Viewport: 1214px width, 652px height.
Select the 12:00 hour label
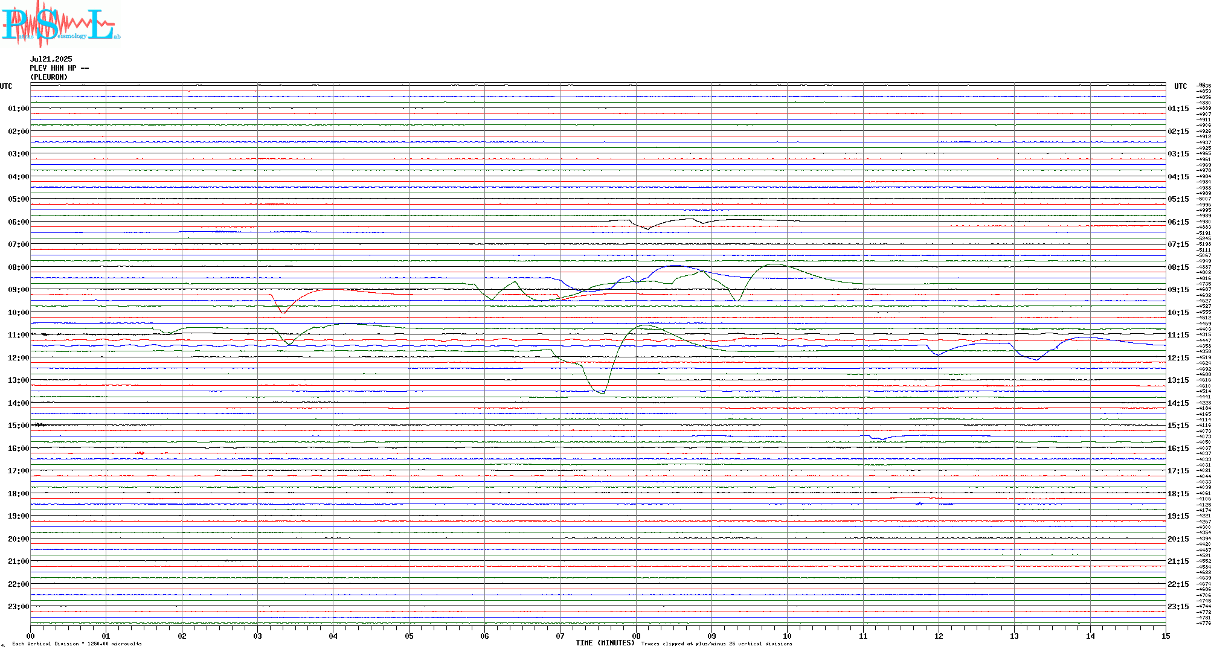click(x=19, y=358)
